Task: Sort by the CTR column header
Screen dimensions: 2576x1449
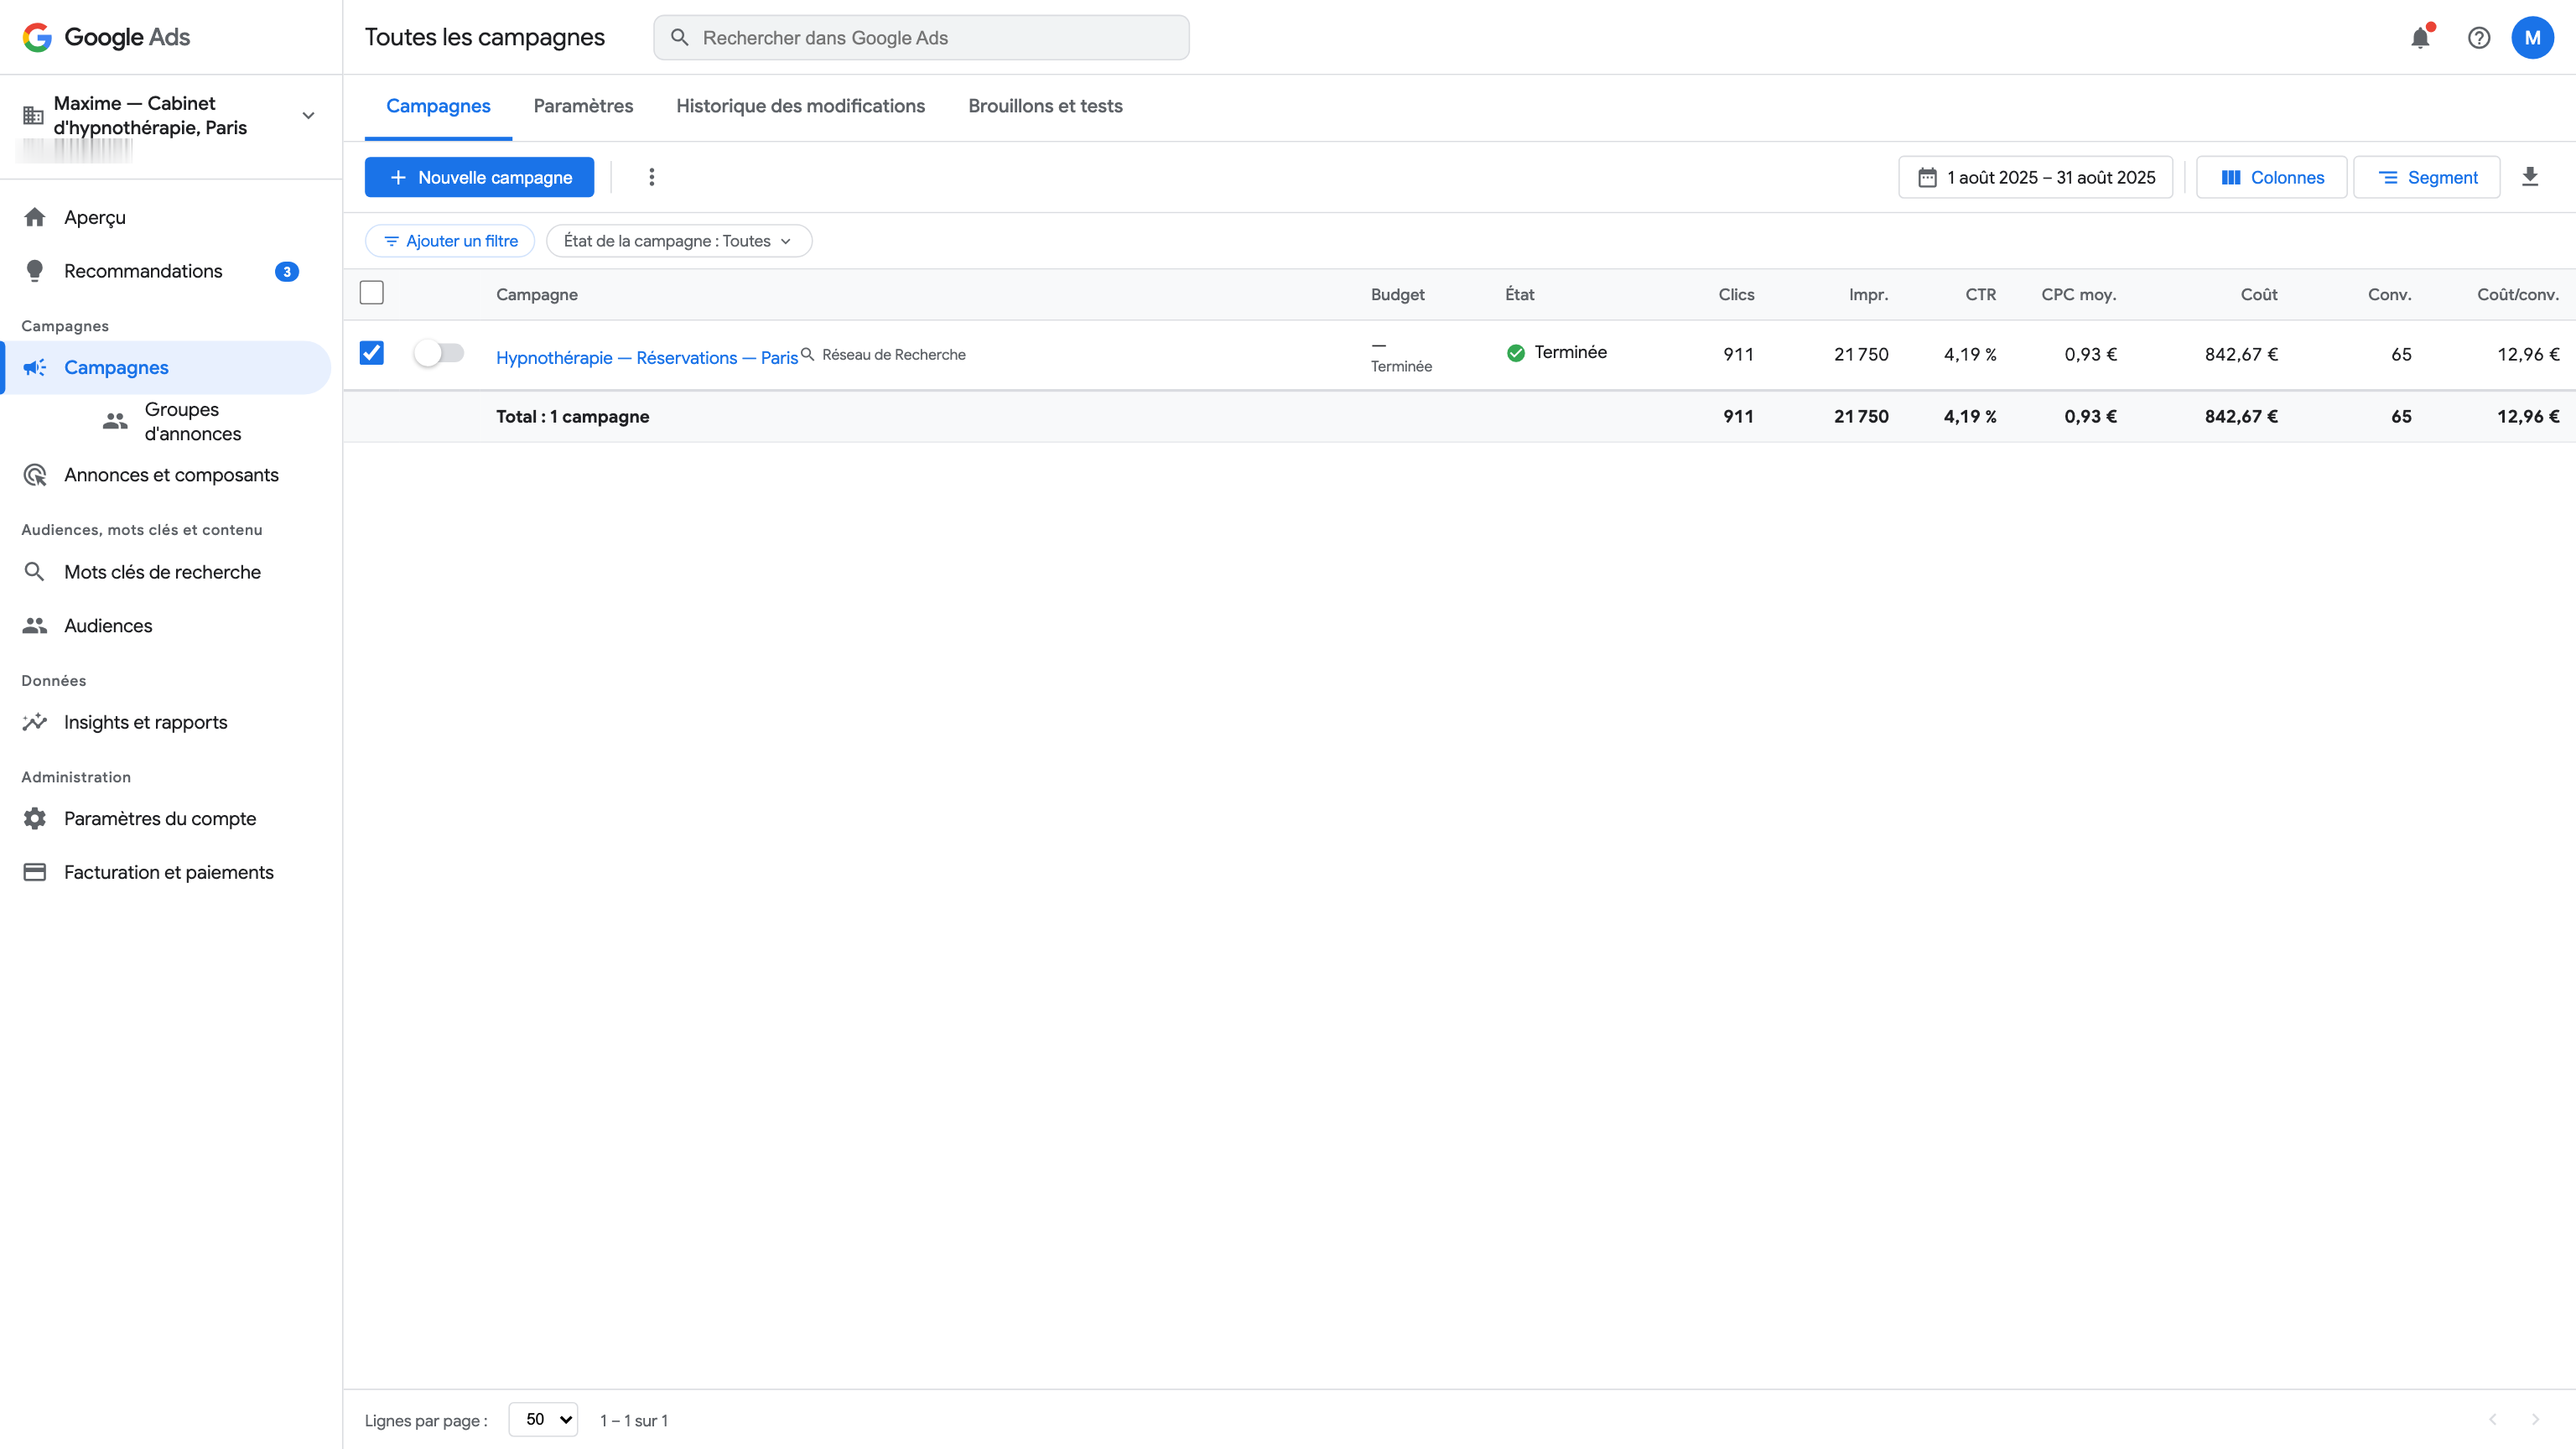Action: pyautogui.click(x=1980, y=294)
